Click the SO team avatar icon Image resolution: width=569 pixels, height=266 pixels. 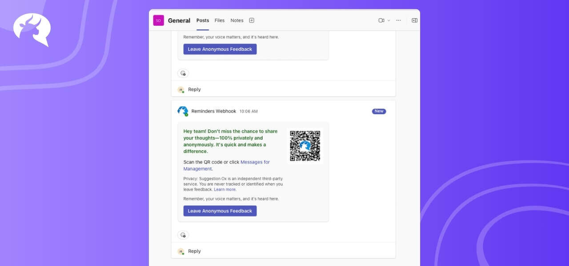(x=158, y=20)
